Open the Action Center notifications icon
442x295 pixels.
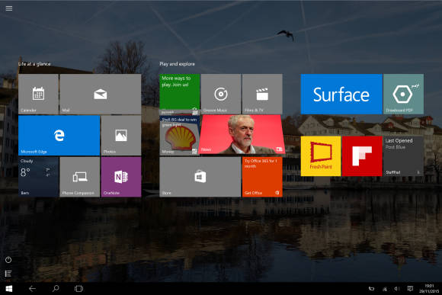410,288
